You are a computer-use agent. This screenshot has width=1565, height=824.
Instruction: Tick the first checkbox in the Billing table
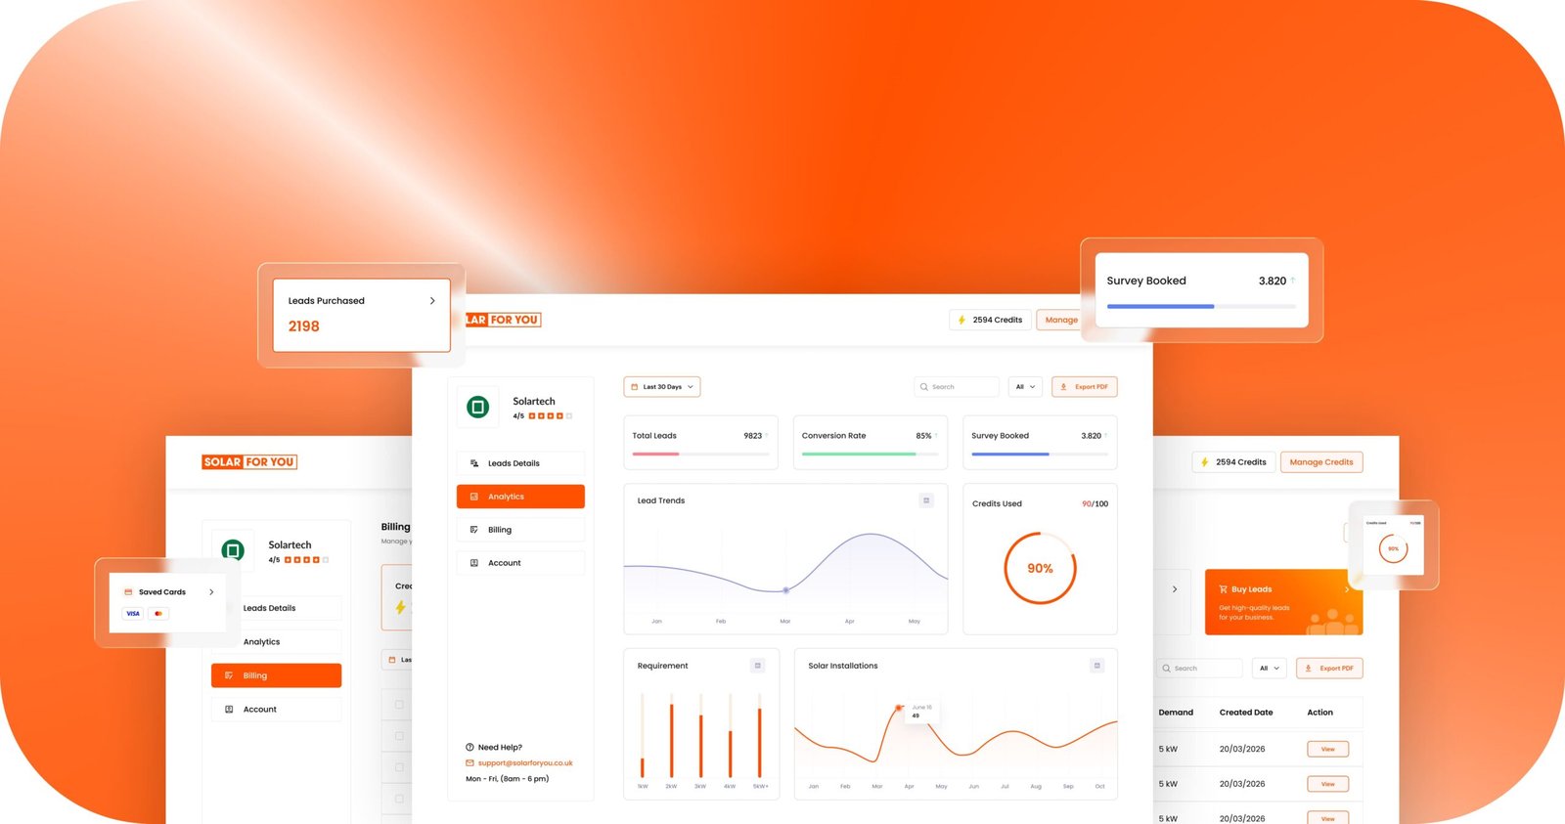point(399,705)
